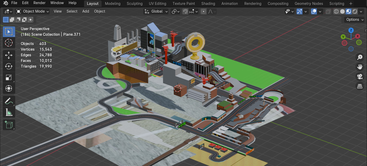367x166 pixels.
Task: Pick the Measure tool
Action: 9,112
